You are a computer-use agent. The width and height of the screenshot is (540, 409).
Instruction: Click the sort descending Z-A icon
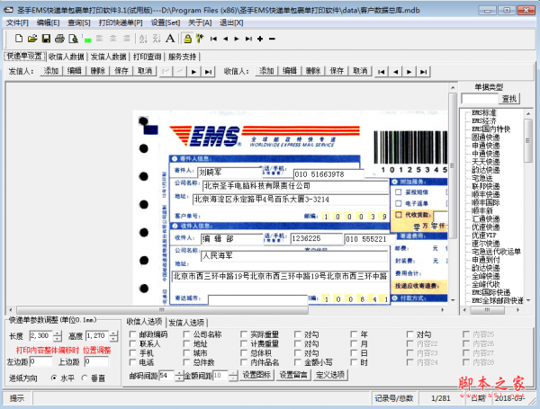click(x=157, y=39)
